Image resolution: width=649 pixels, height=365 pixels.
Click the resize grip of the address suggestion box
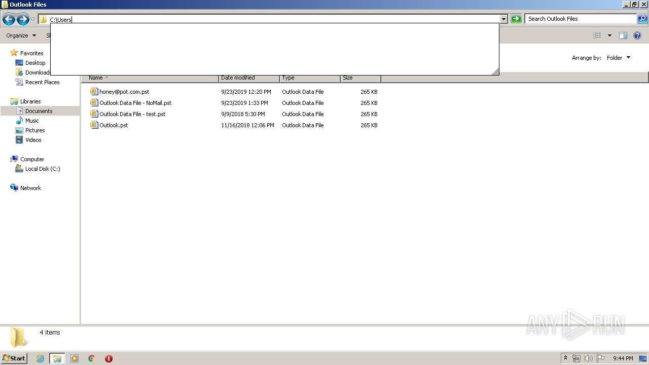(x=495, y=71)
